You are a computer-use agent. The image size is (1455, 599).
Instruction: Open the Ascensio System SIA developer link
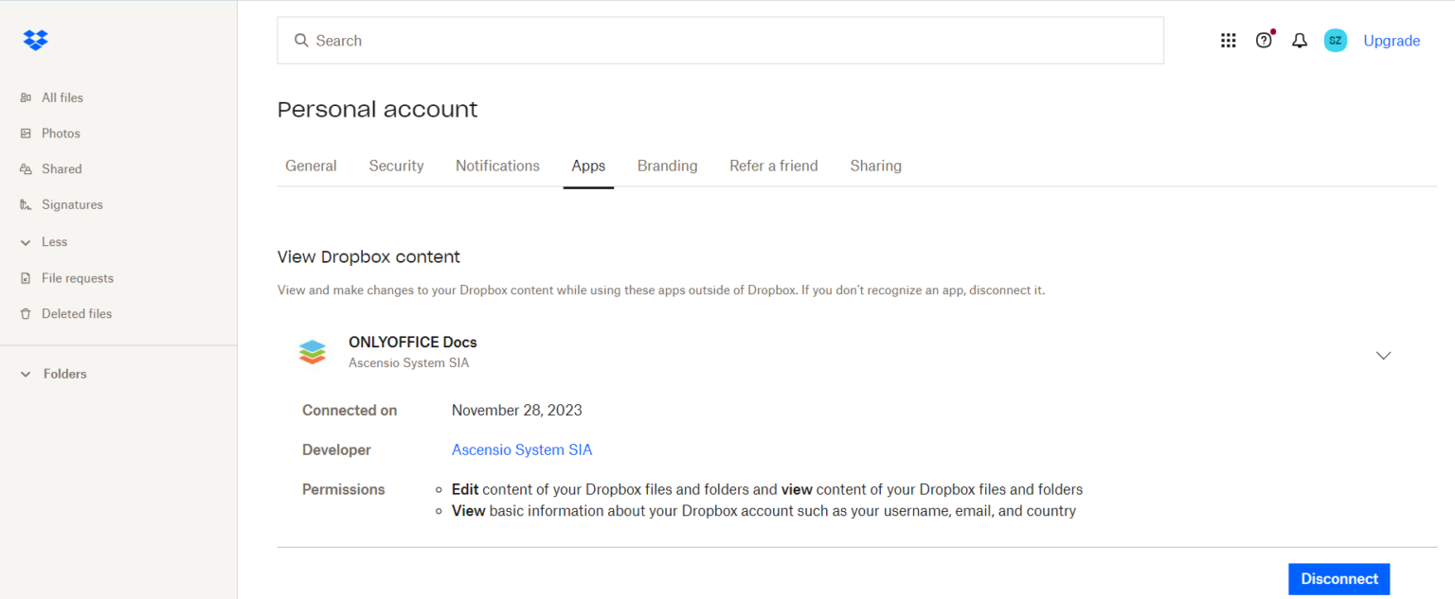click(522, 449)
